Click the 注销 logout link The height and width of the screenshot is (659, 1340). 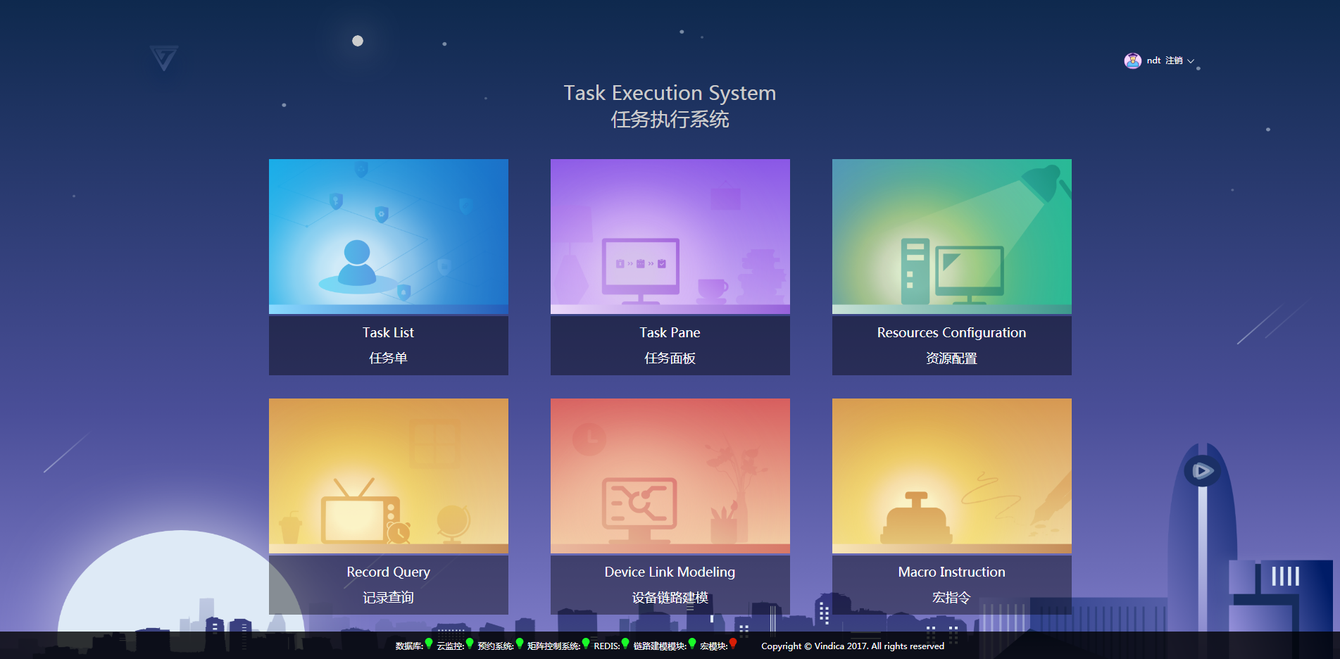[1174, 61]
